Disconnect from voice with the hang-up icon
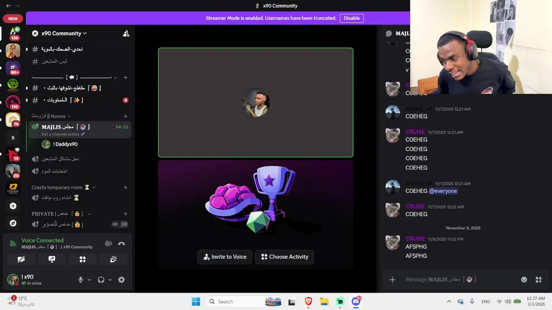Viewport: 552px width, 310px height. coord(122,244)
